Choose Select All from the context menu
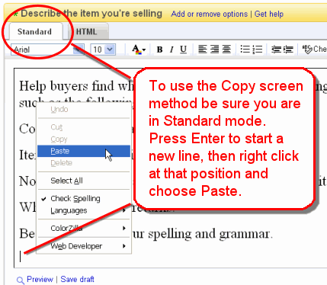327x285 pixels. pyautogui.click(x=84, y=181)
